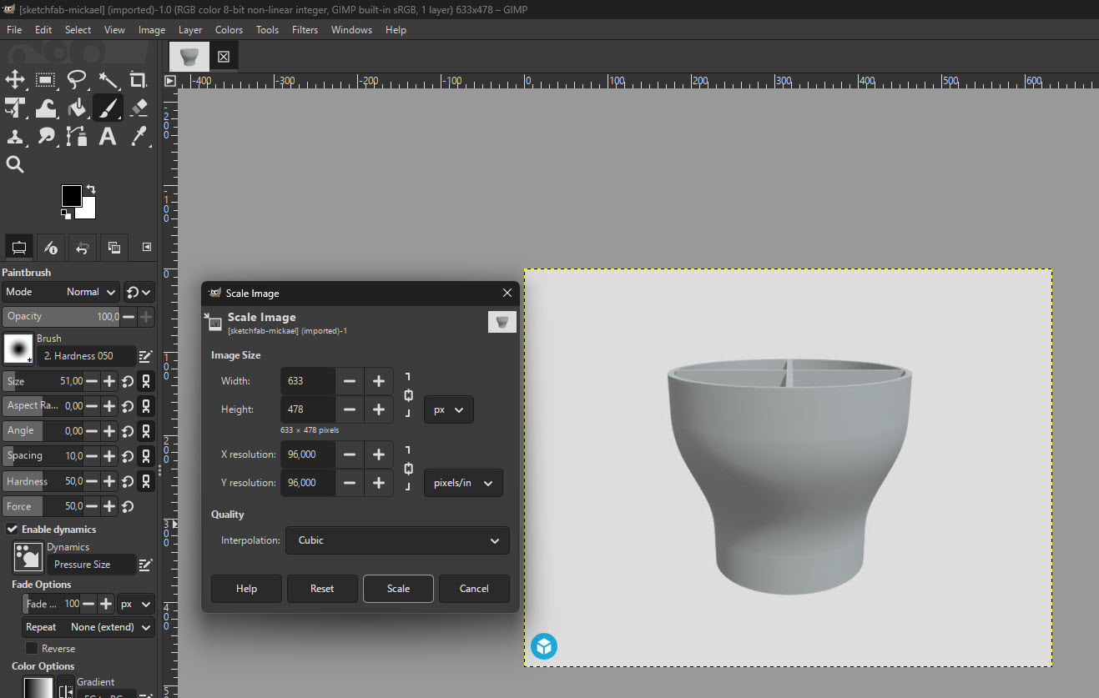
Task: Click the Scale button in the dialog
Action: [x=398, y=589]
